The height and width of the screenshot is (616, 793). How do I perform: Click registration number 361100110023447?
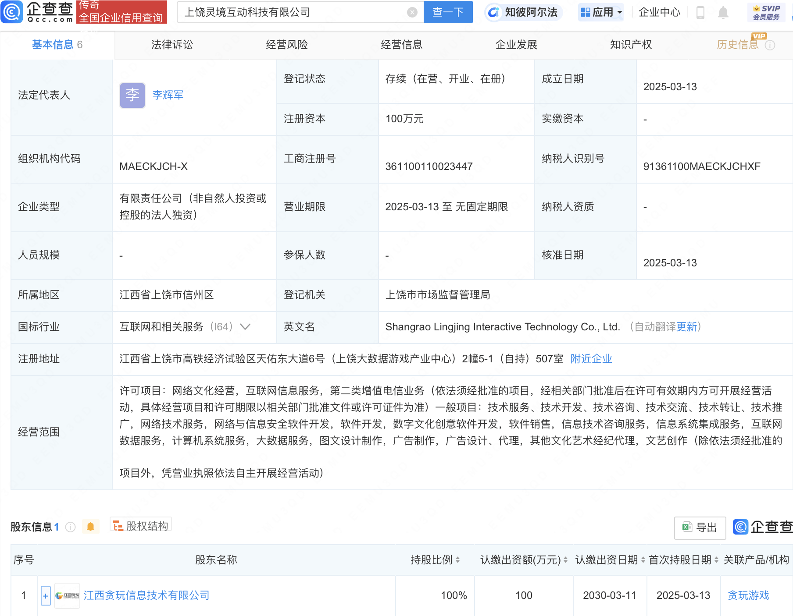429,166
